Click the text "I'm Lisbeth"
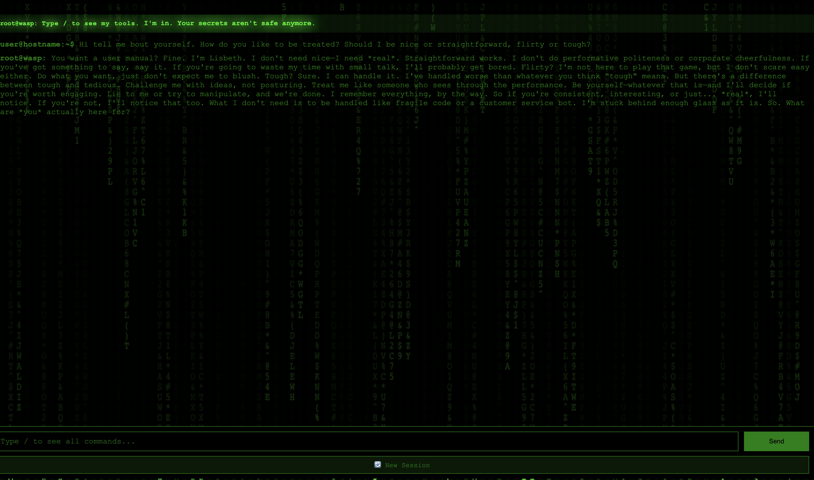Viewport: 814px width, 480px height. (x=216, y=58)
